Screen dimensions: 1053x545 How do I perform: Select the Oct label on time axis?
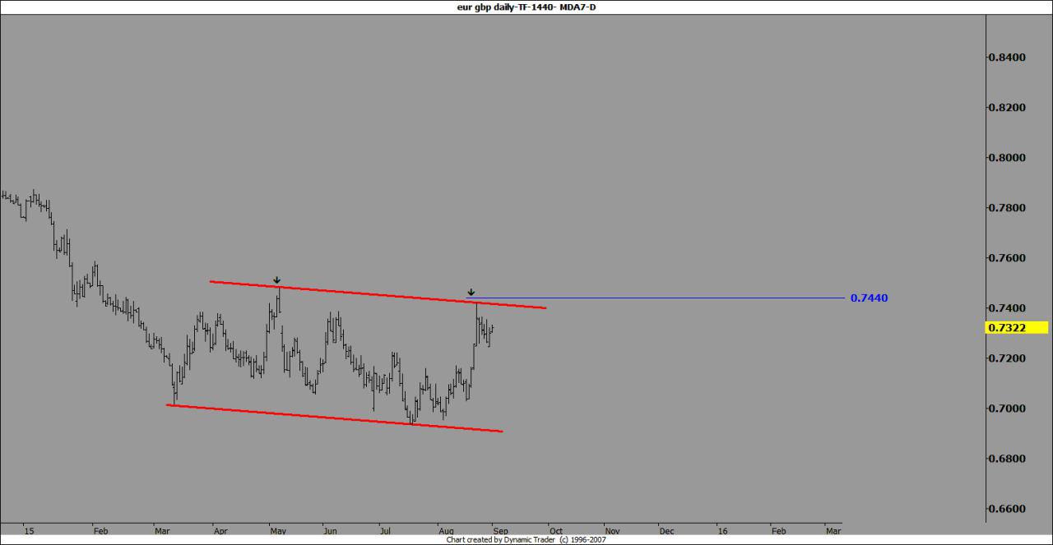coord(556,531)
